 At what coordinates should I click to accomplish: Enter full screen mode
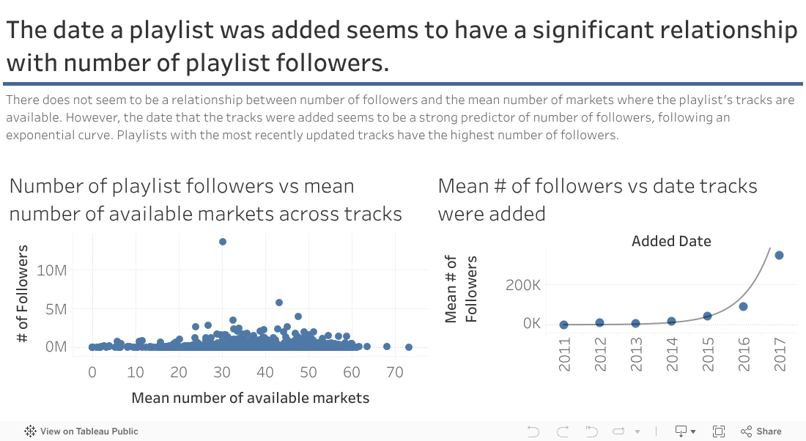719,431
